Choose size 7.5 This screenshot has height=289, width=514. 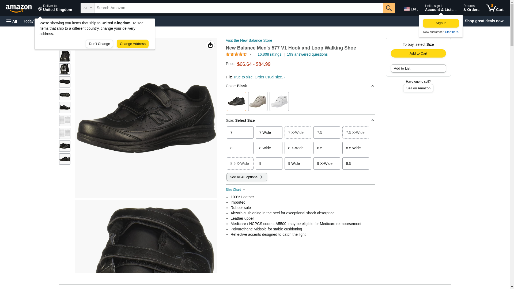pos(327,132)
